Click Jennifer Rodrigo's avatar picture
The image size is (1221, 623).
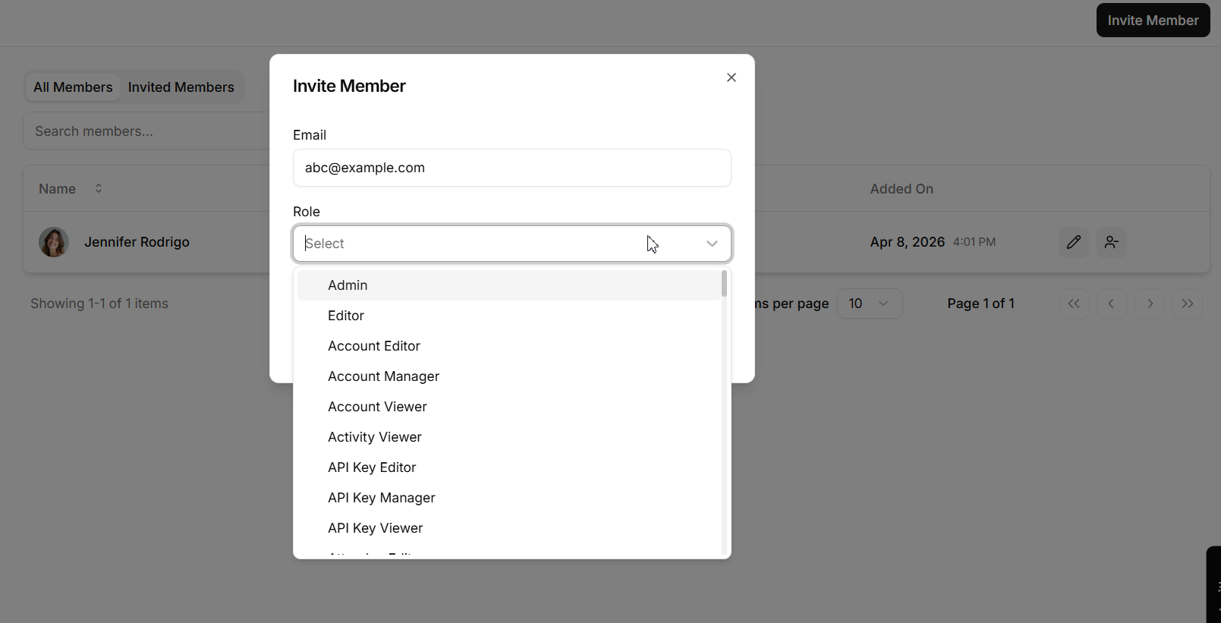[54, 242]
